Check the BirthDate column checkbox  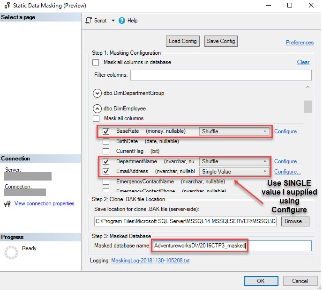coord(106,141)
